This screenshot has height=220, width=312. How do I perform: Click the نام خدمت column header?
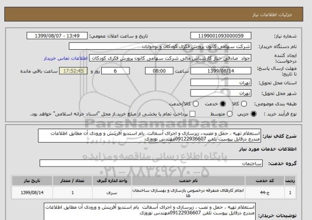[x=188, y=181]
